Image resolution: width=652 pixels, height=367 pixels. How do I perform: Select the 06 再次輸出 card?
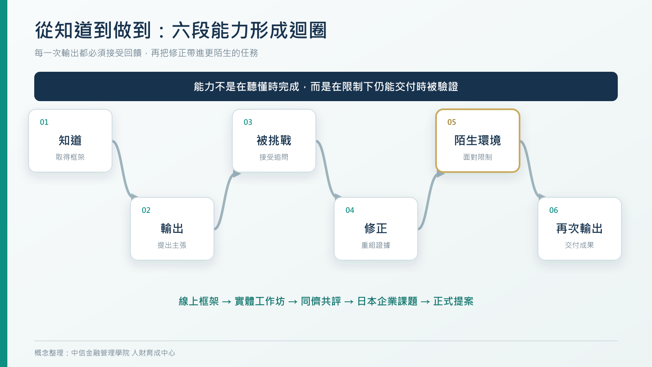click(x=579, y=229)
